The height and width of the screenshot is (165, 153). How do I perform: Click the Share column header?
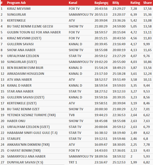point(147,3)
